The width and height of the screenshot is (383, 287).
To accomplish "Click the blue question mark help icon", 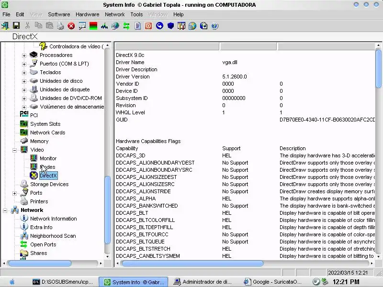I will [x=214, y=26].
